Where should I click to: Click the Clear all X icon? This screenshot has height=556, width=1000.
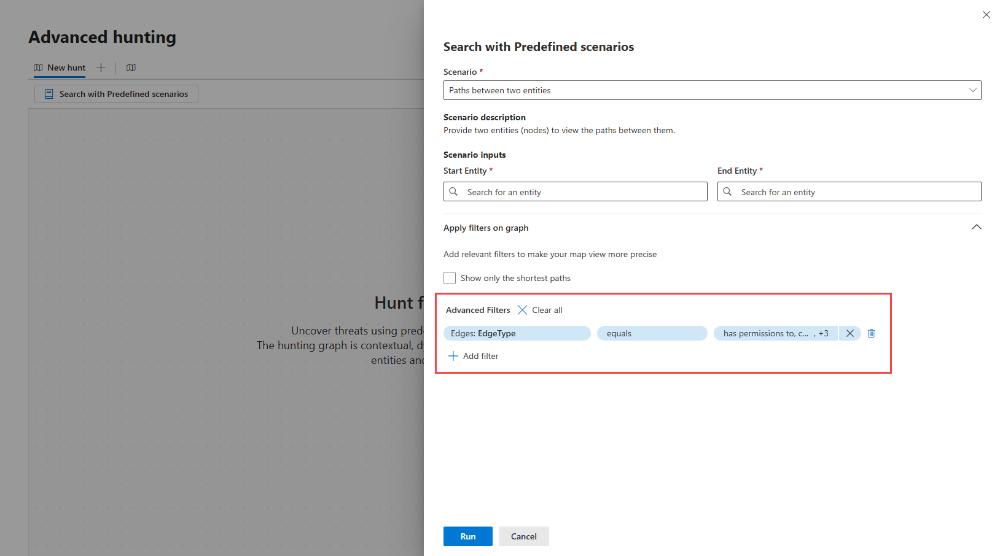[x=522, y=310]
